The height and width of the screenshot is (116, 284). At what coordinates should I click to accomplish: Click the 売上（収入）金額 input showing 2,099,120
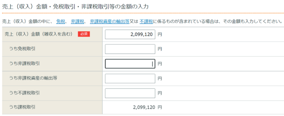pos(130,35)
